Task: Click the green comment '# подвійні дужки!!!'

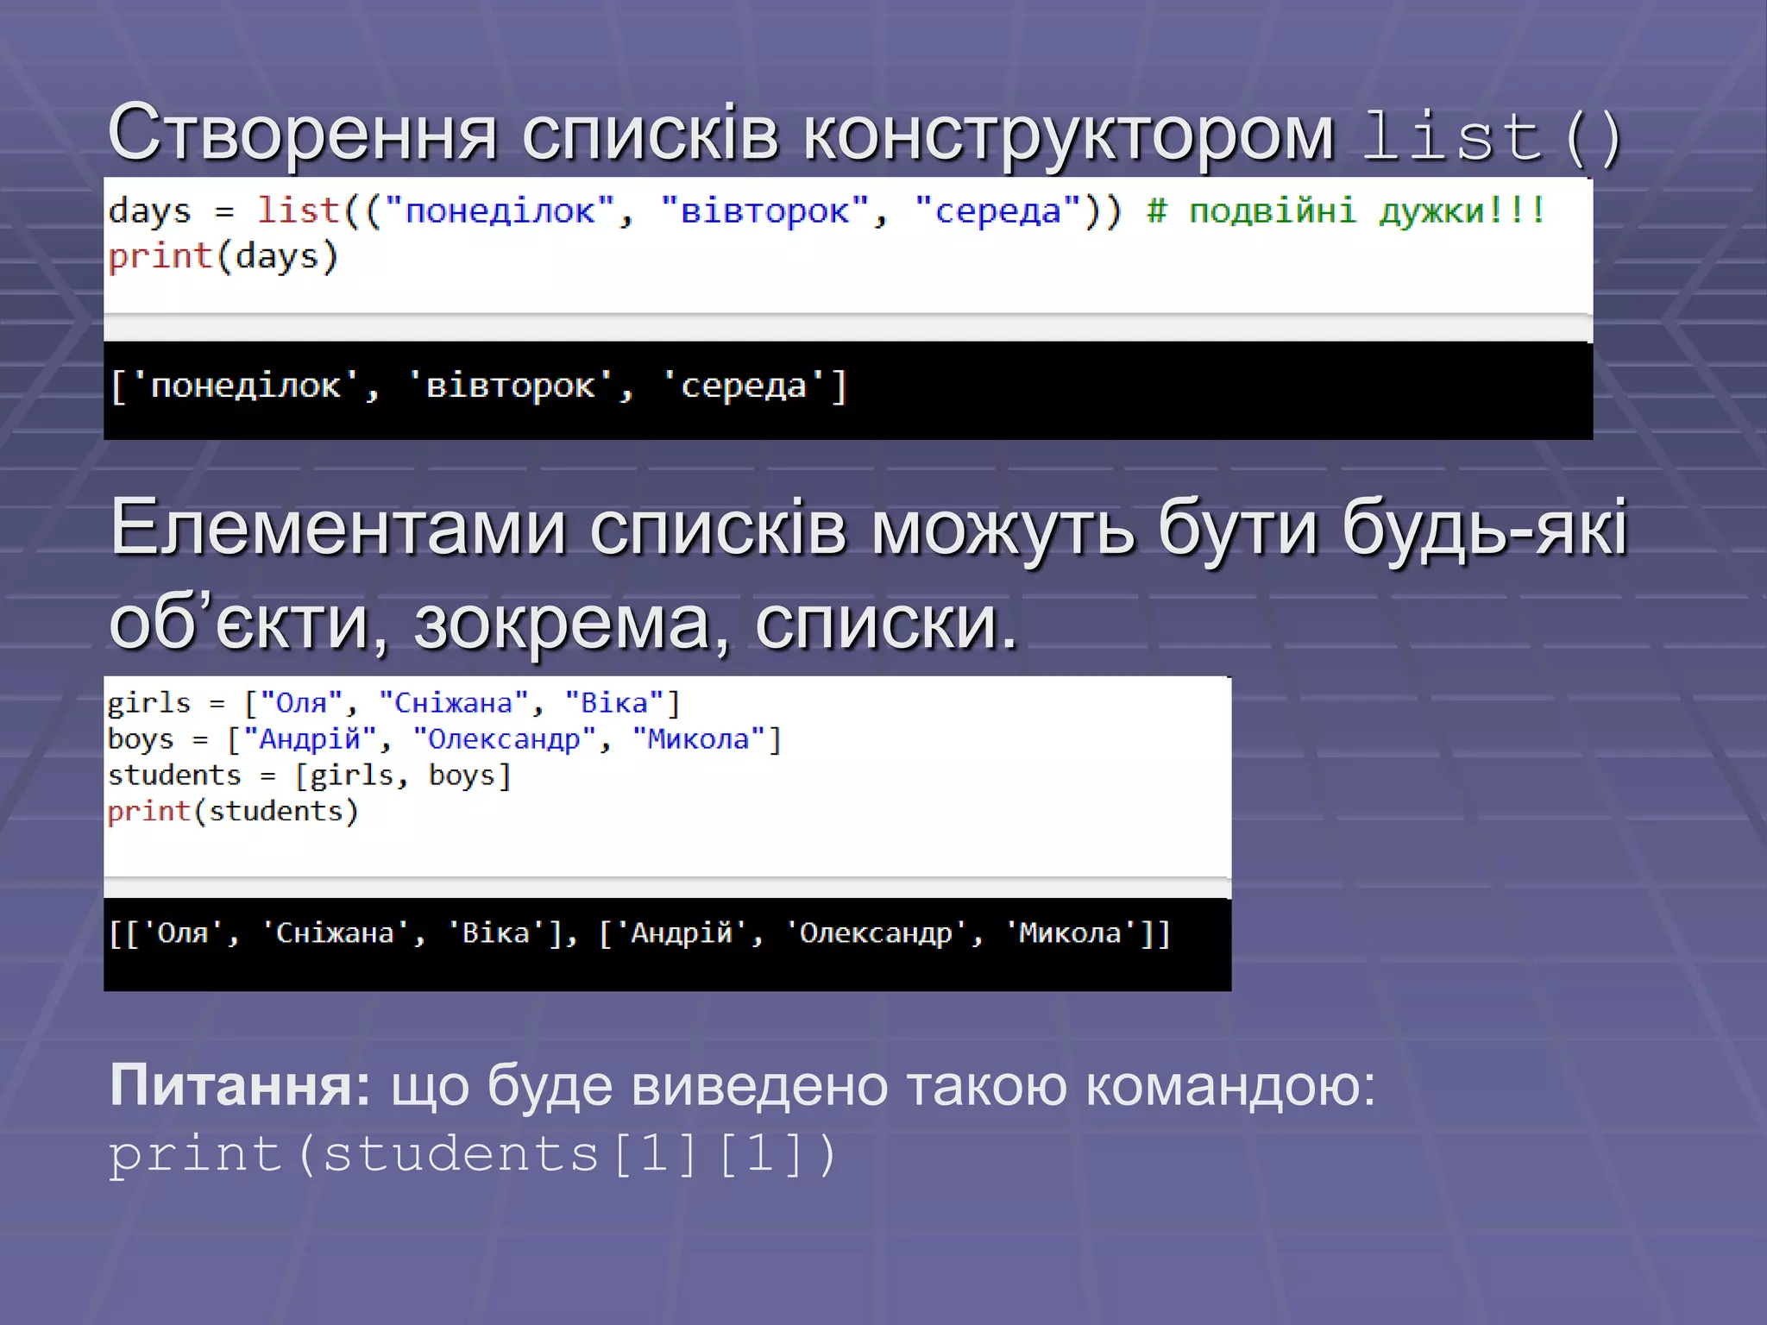Action: click(x=1346, y=211)
